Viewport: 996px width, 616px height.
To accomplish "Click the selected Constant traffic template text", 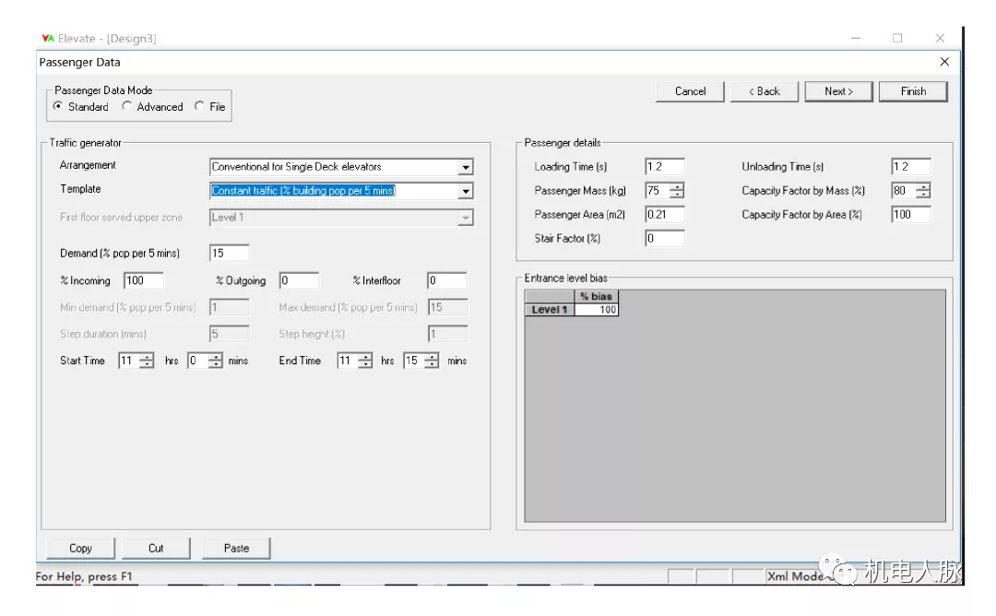I will [303, 191].
